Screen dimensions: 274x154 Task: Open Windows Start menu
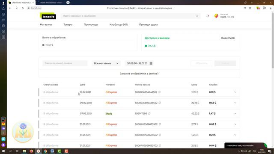coord(3,151)
